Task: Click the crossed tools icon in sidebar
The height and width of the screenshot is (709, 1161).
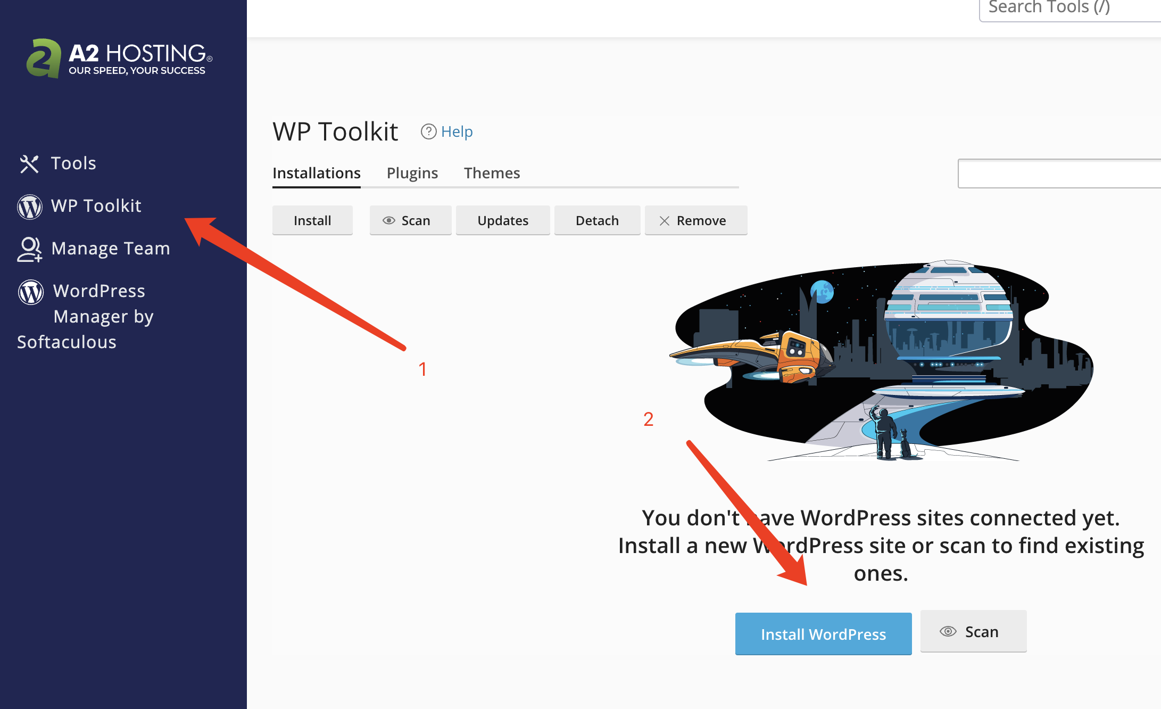Action: pos(29,163)
